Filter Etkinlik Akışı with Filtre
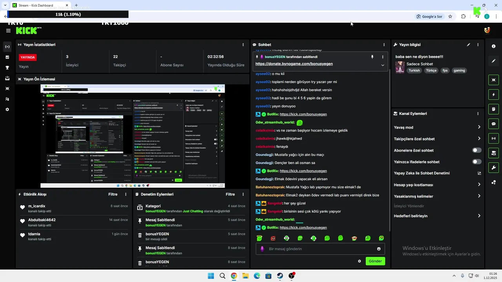This screenshot has width=502, height=282. 113,194
